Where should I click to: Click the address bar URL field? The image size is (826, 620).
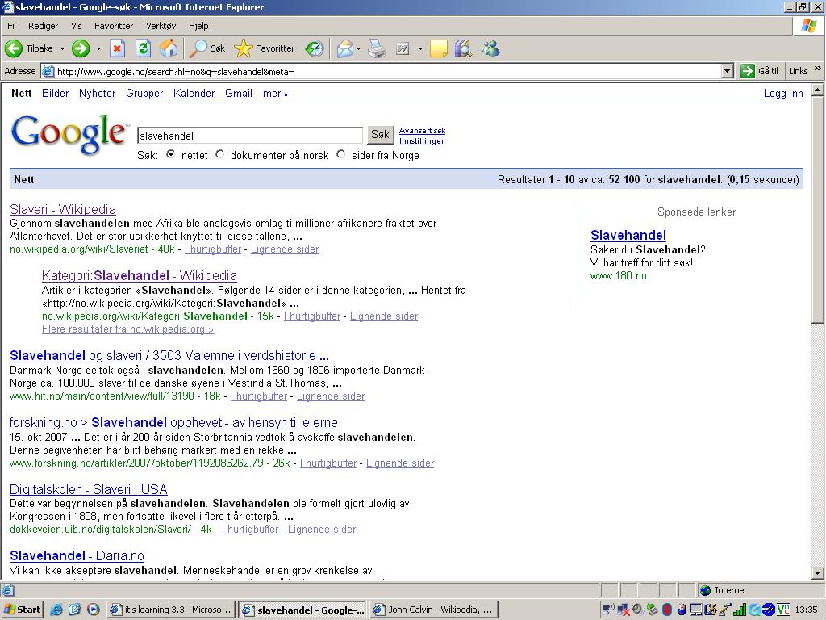pos(389,71)
